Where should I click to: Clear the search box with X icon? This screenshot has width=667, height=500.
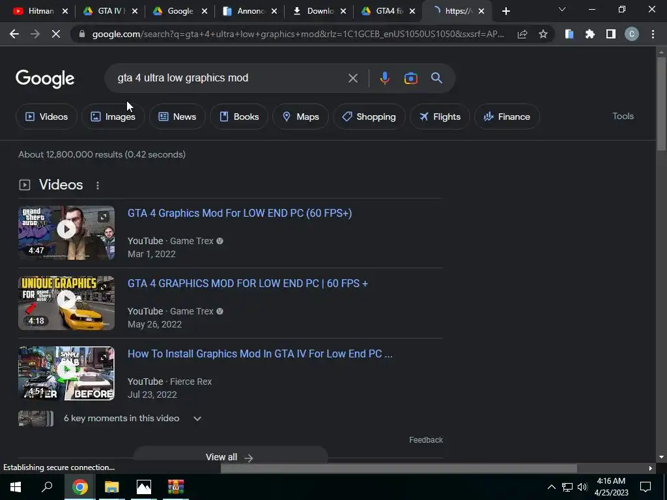click(x=352, y=78)
